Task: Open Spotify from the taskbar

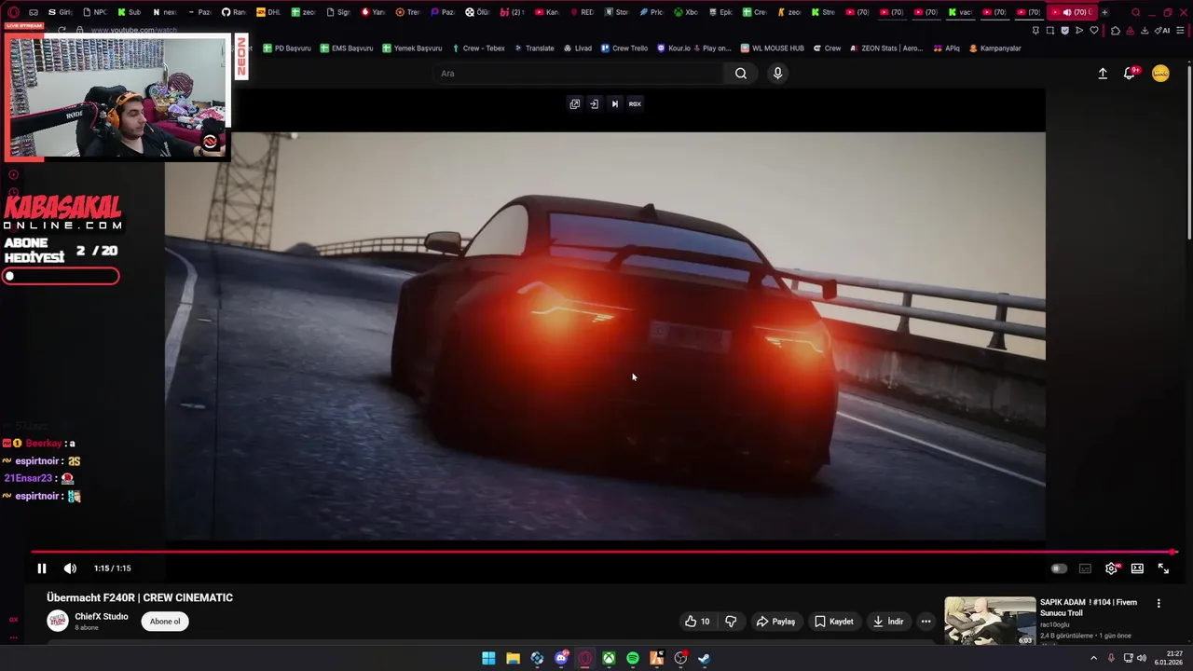Action: click(x=633, y=658)
